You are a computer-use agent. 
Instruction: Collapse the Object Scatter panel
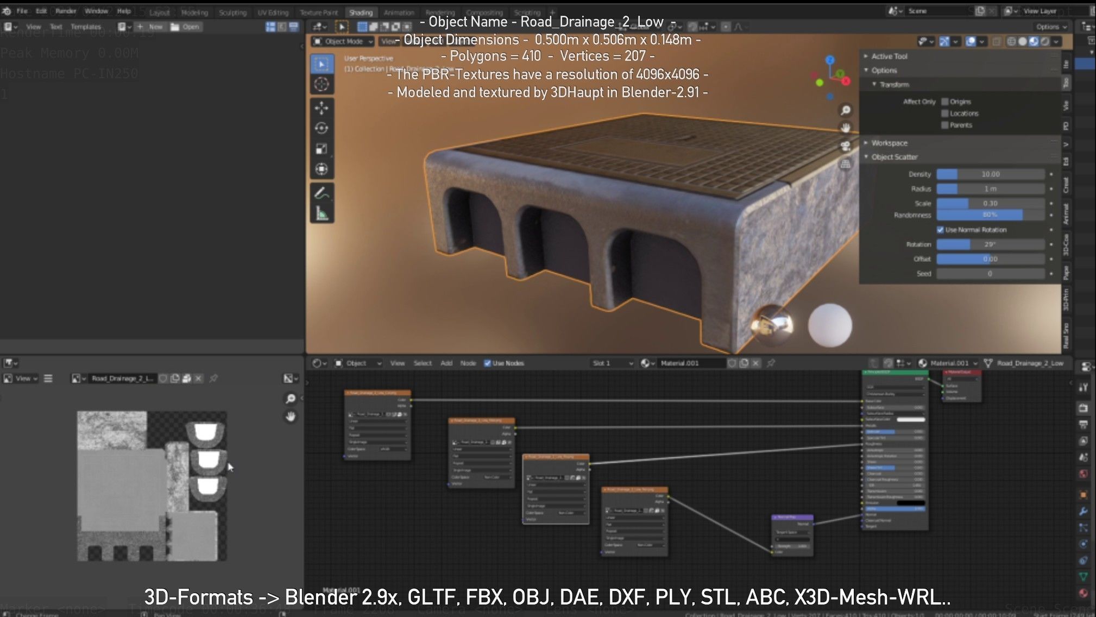click(866, 157)
